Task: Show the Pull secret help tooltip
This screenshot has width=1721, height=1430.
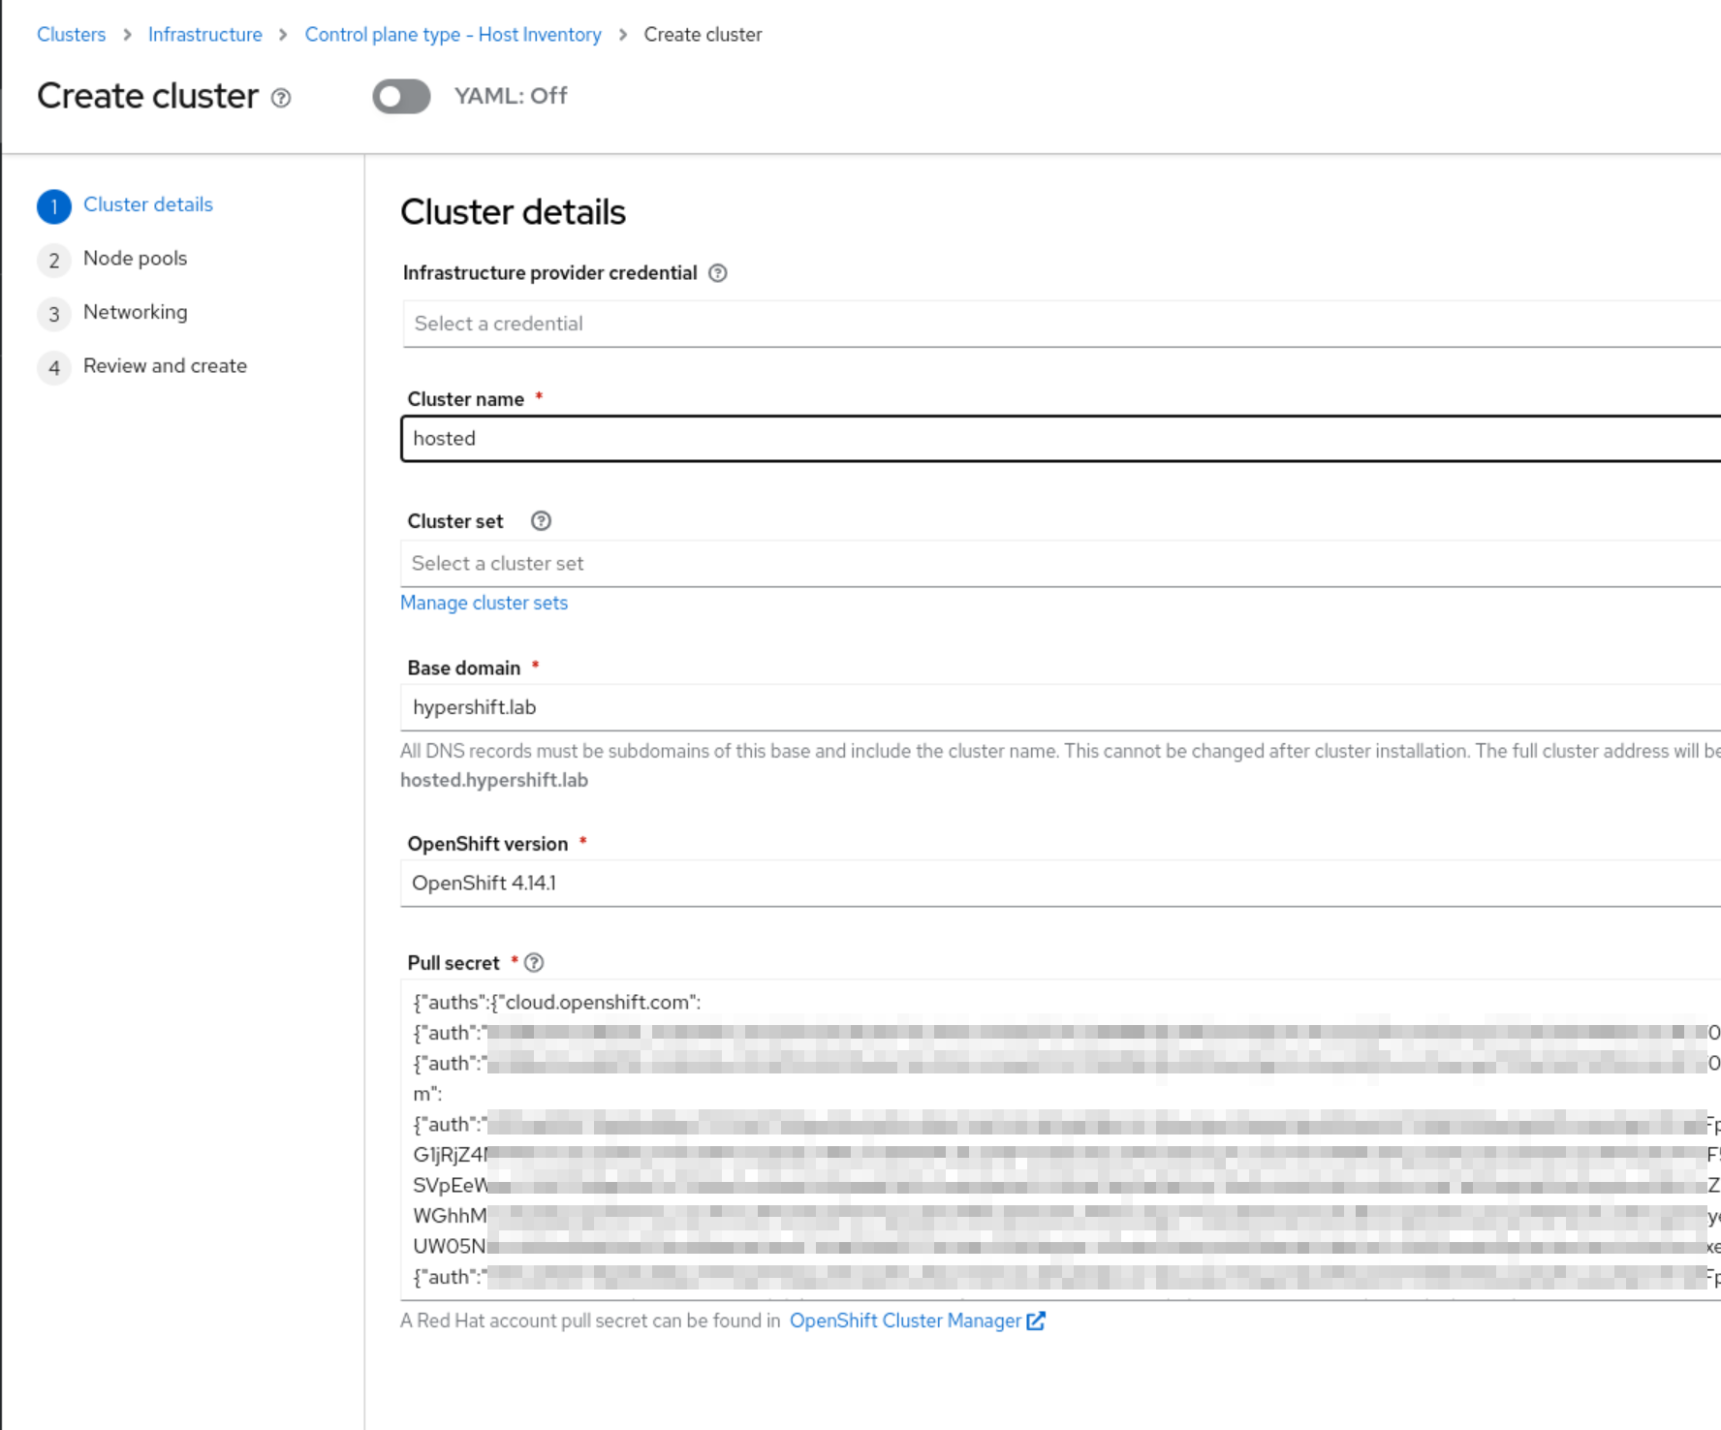Action: tap(534, 963)
